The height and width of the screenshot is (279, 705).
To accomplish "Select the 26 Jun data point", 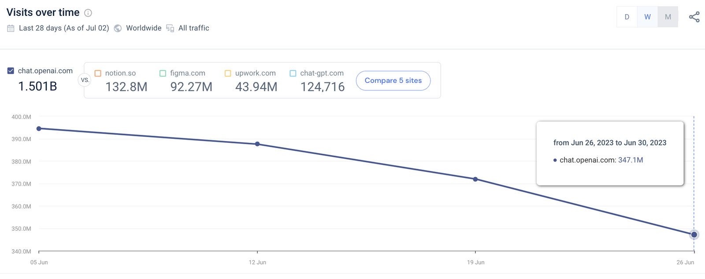I will tap(694, 234).
